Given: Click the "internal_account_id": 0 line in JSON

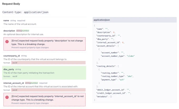Looking at the screenshot, I should click(x=110, y=43).
